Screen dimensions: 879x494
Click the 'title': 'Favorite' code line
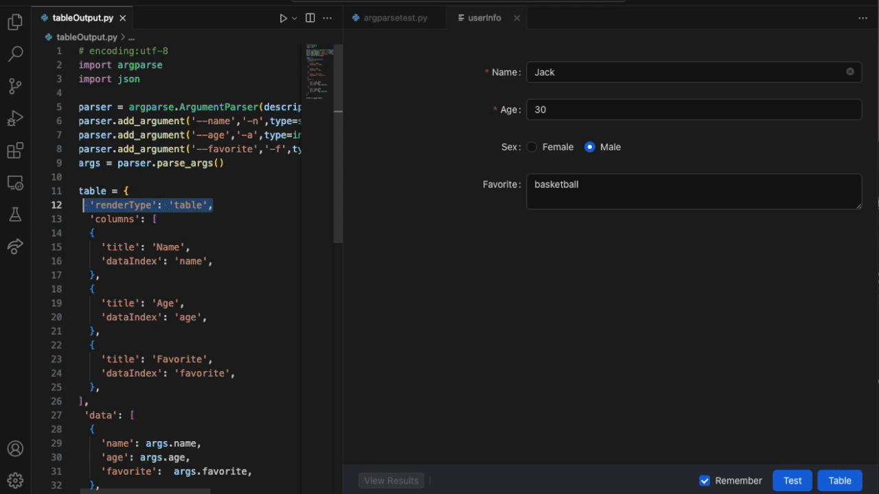(157, 359)
